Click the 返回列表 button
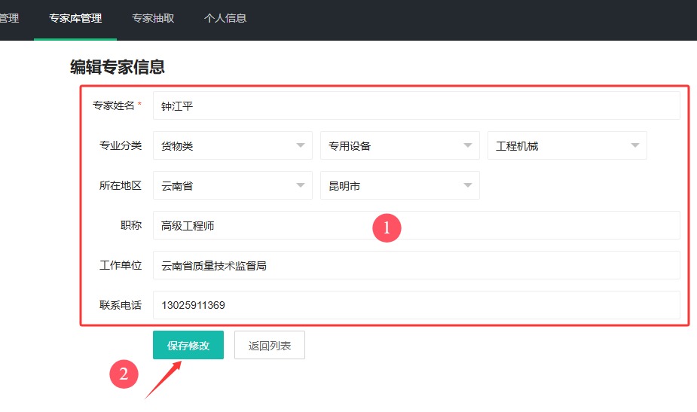The image size is (697, 412). (269, 345)
